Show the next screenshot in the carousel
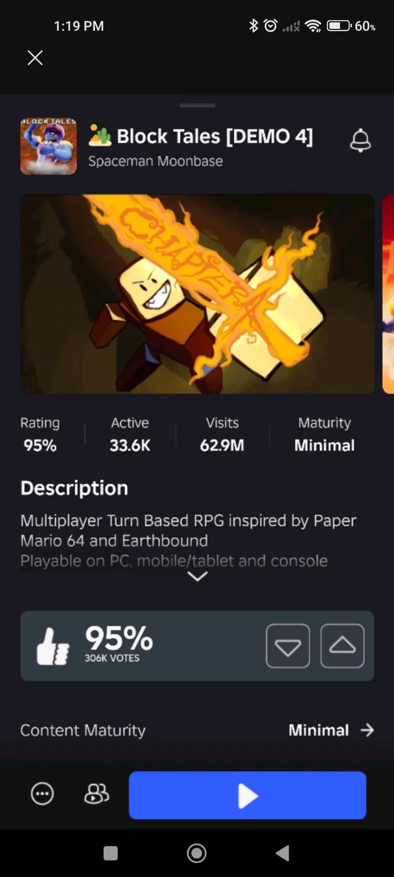 pos(388,294)
